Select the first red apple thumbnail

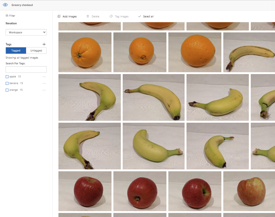coord(85,191)
